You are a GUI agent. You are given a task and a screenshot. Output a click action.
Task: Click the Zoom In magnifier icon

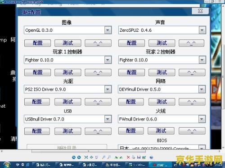coord(103,157)
